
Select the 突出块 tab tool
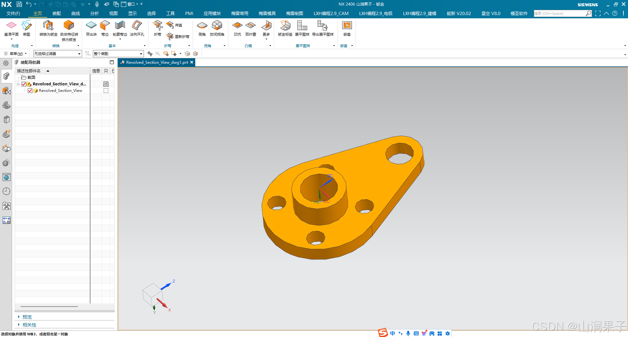tap(91, 28)
